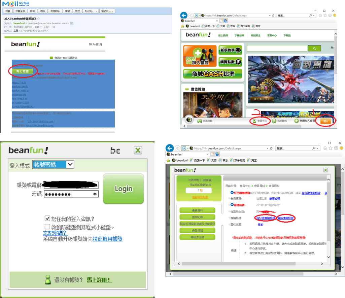Open 我的錢包 in homepage bottom bar

tap(279, 121)
